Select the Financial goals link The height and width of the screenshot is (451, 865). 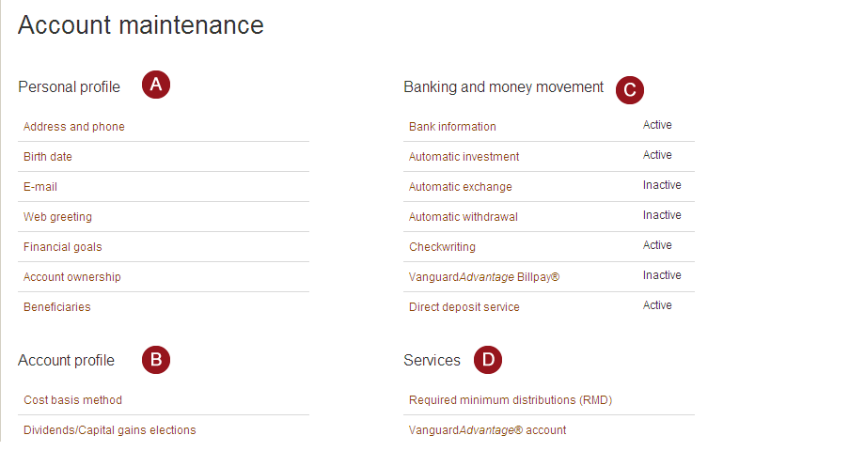63,247
